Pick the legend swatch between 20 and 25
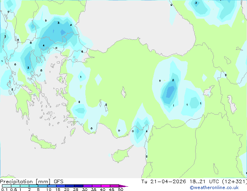Viewport: 247px width, 191px height. (x=70, y=186)
